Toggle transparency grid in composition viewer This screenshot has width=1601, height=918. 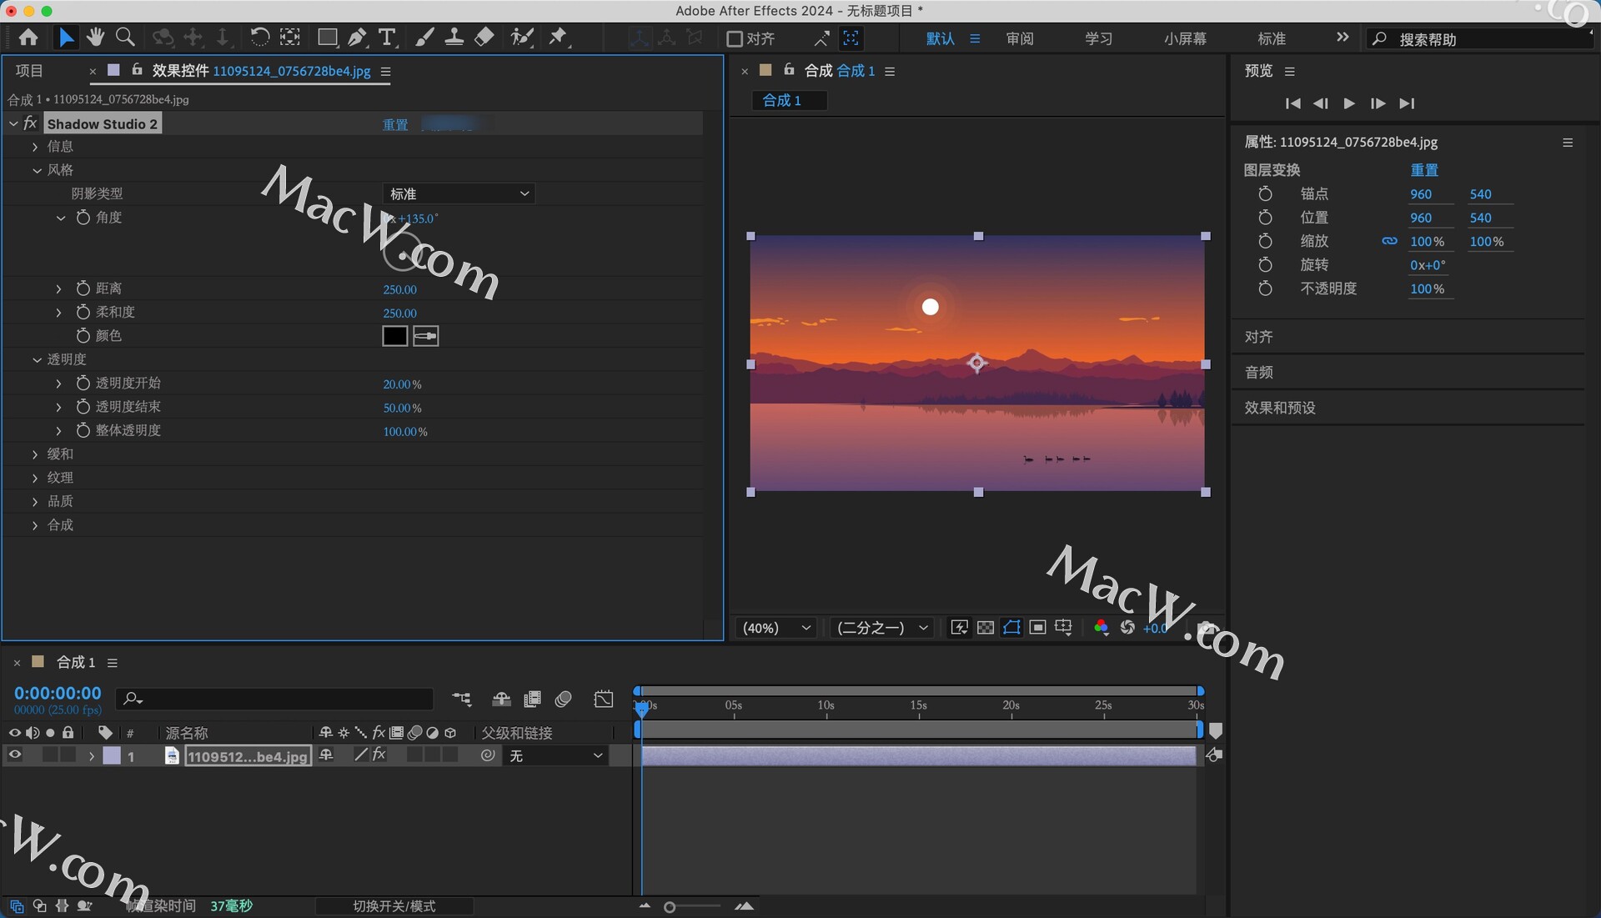click(985, 627)
